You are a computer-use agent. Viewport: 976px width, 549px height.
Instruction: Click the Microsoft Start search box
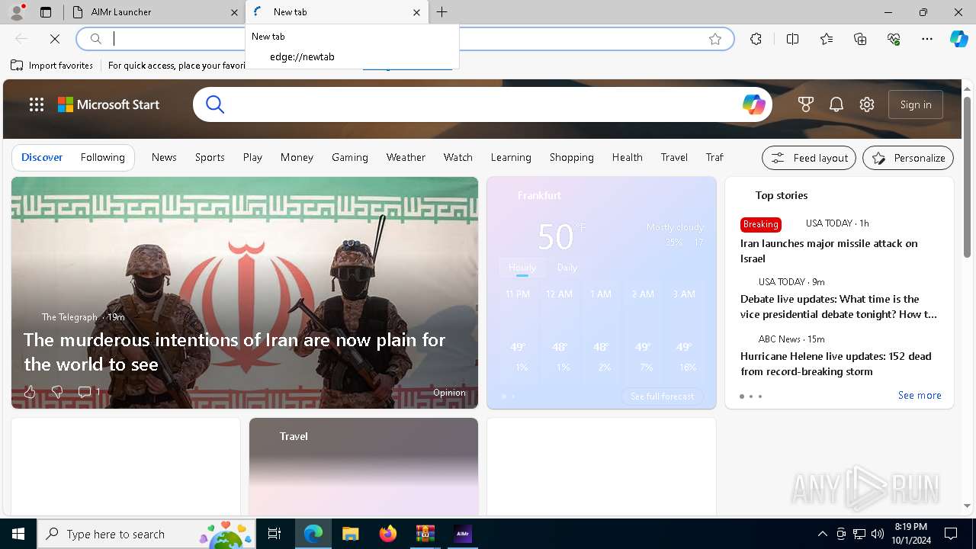point(483,104)
